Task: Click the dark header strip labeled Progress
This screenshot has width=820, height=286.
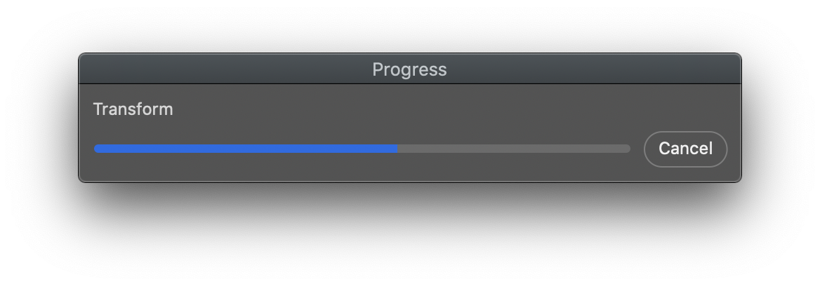Action: (409, 69)
